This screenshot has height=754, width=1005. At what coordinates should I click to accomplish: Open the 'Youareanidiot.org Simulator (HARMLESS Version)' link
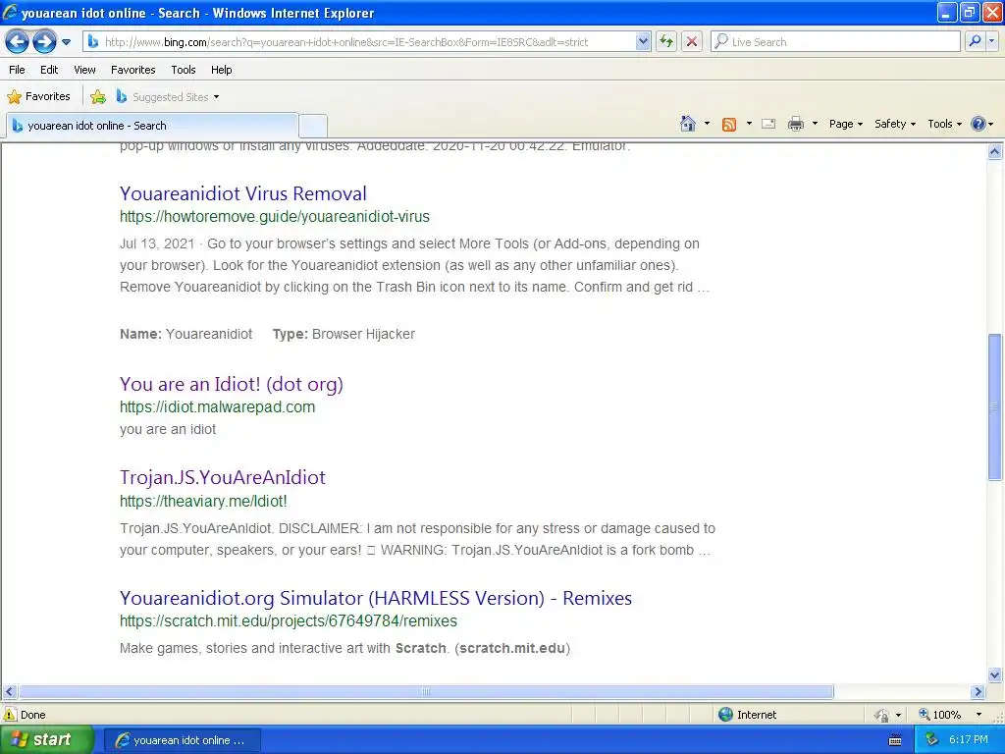(x=376, y=598)
